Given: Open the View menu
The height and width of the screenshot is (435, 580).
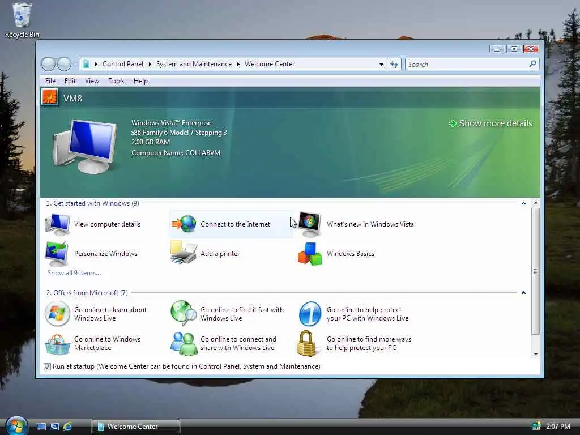Looking at the screenshot, I should pos(92,81).
